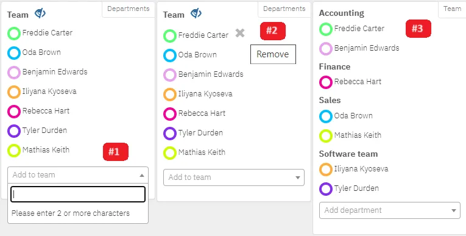466x236 pixels.
Task: Select Tyler Durden name in first Team panel
Action: point(44,131)
